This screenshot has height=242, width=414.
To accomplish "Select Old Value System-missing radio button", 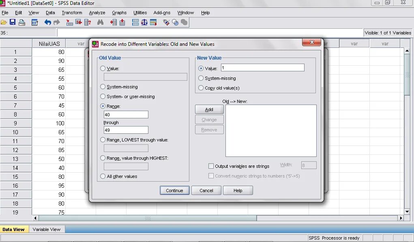I will (103, 87).
